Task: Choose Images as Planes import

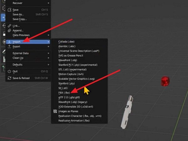Action: pyautogui.click(x=79, y=111)
